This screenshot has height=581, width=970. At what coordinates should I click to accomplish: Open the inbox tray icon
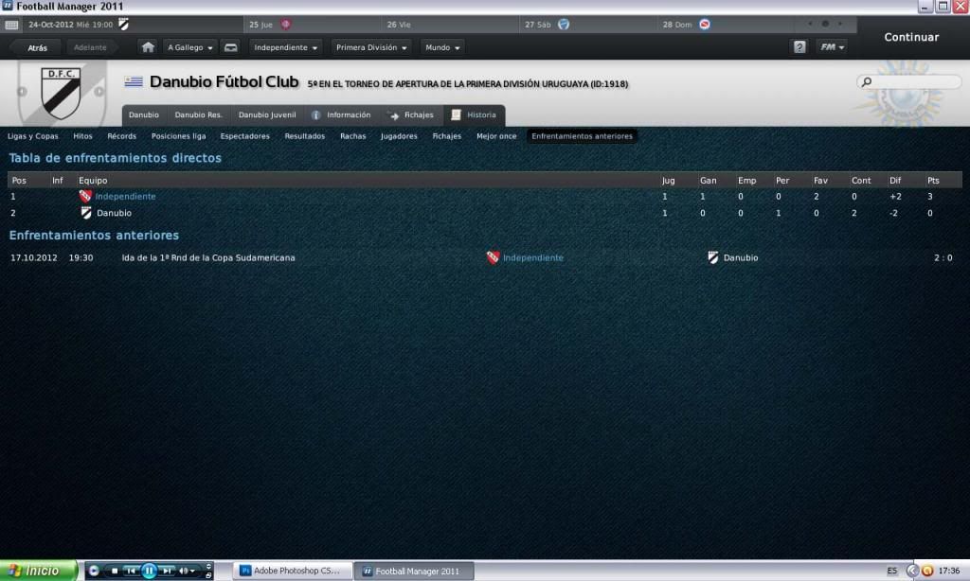coord(231,47)
